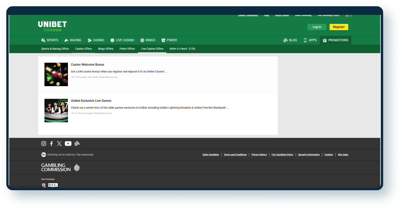This screenshot has height=209, width=402.
Task: Open the Security Information link
Action: (309, 155)
